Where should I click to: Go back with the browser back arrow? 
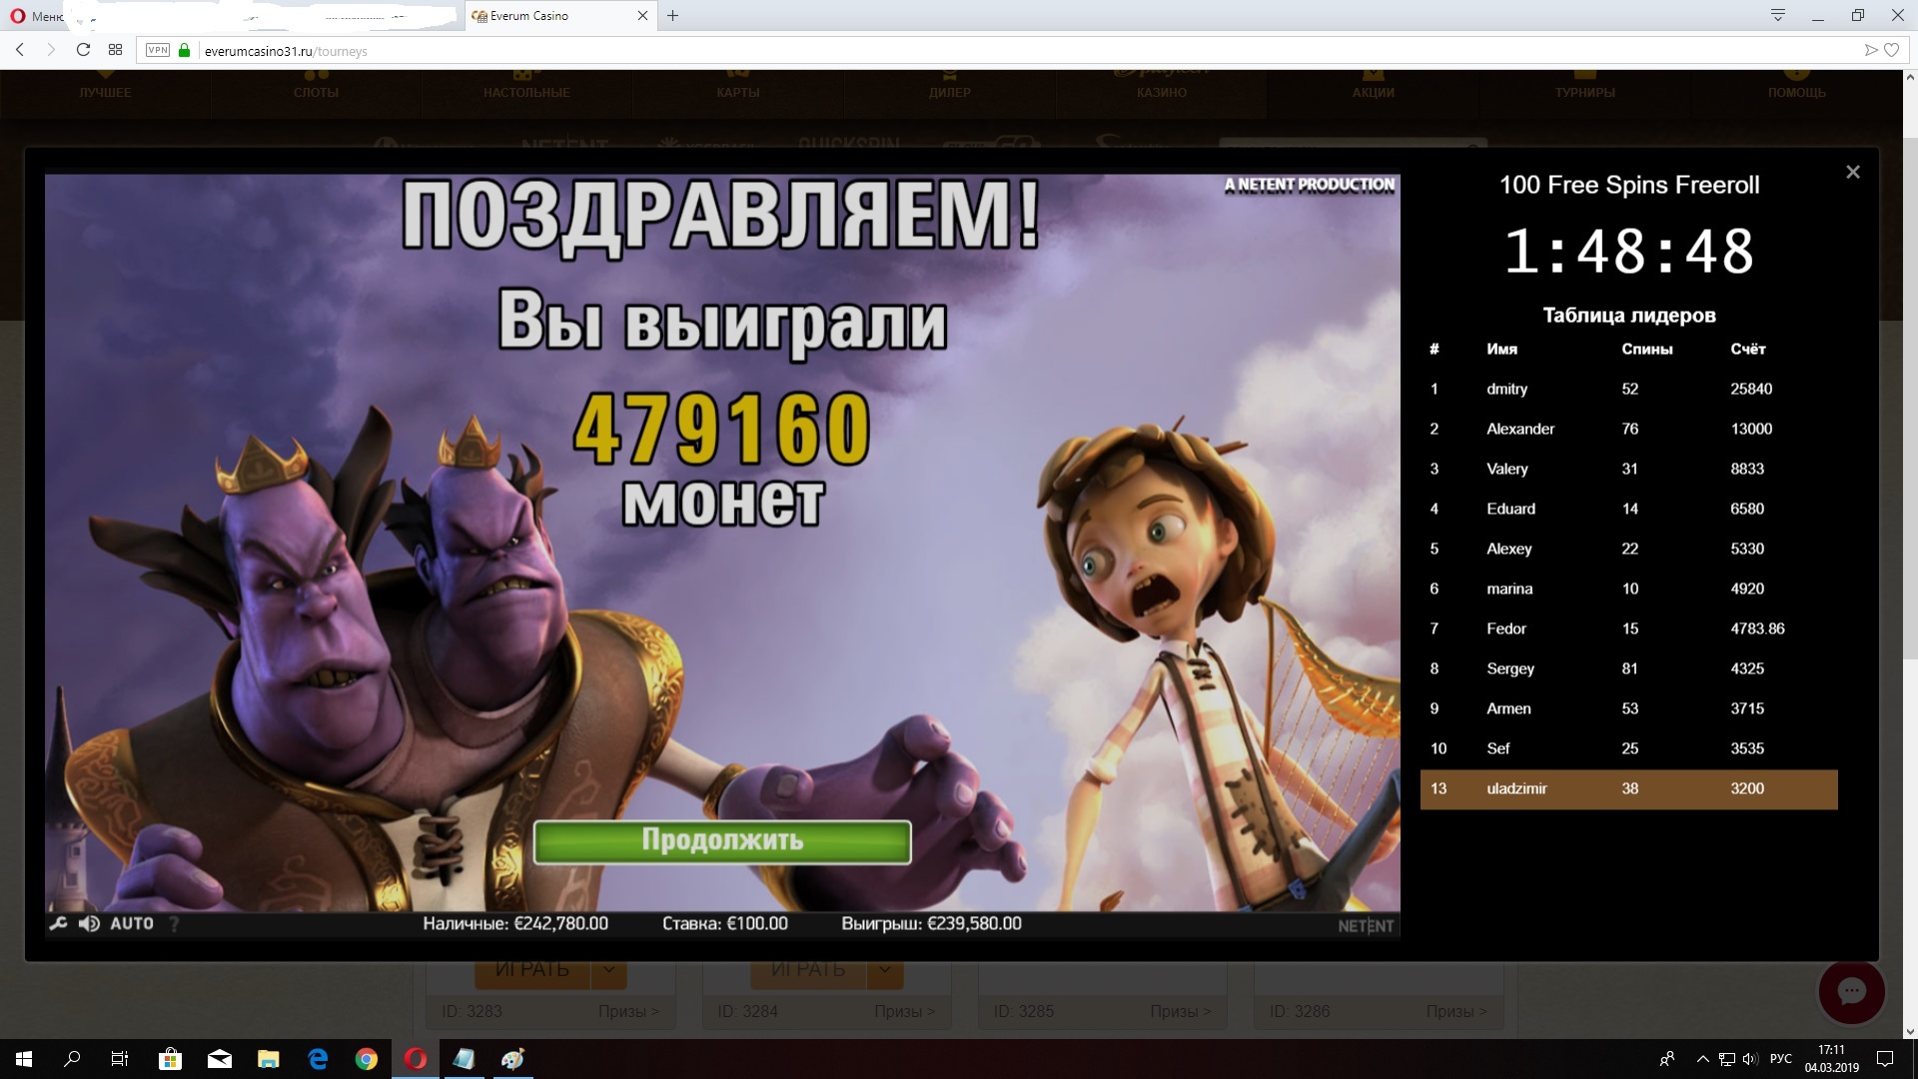20,50
